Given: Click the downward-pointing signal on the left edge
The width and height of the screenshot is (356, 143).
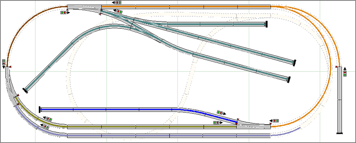Looking at the screenshot, I should (4, 64).
